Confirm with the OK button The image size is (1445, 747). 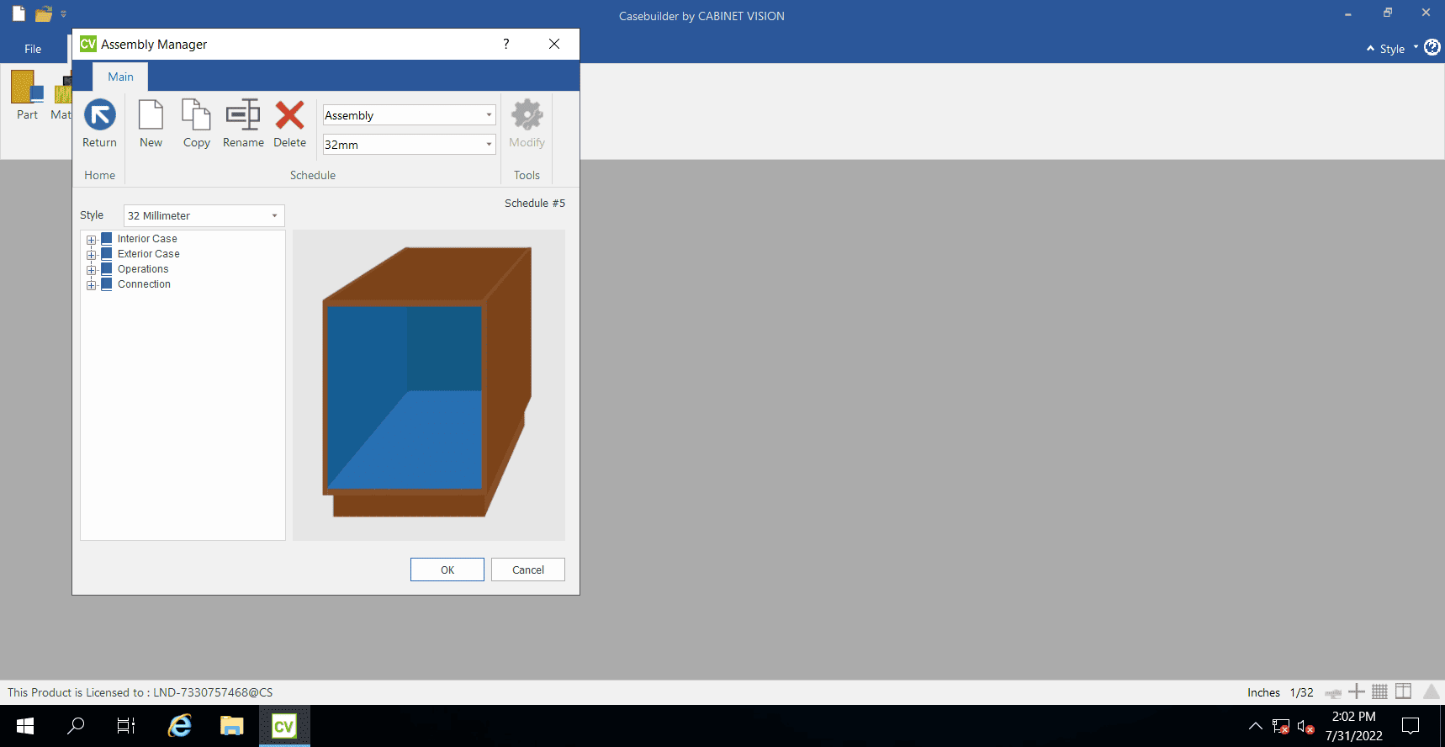447,570
